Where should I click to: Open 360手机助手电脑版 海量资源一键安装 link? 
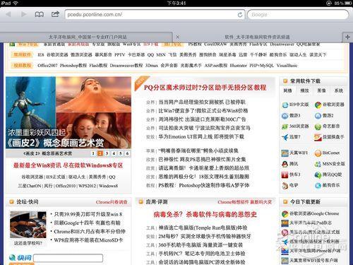[201, 245]
